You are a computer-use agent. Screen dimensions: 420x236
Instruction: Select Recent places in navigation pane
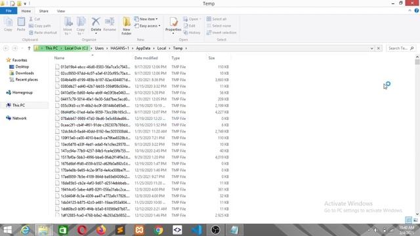click(26, 79)
